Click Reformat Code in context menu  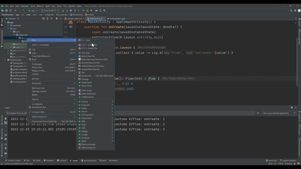coord(51,88)
